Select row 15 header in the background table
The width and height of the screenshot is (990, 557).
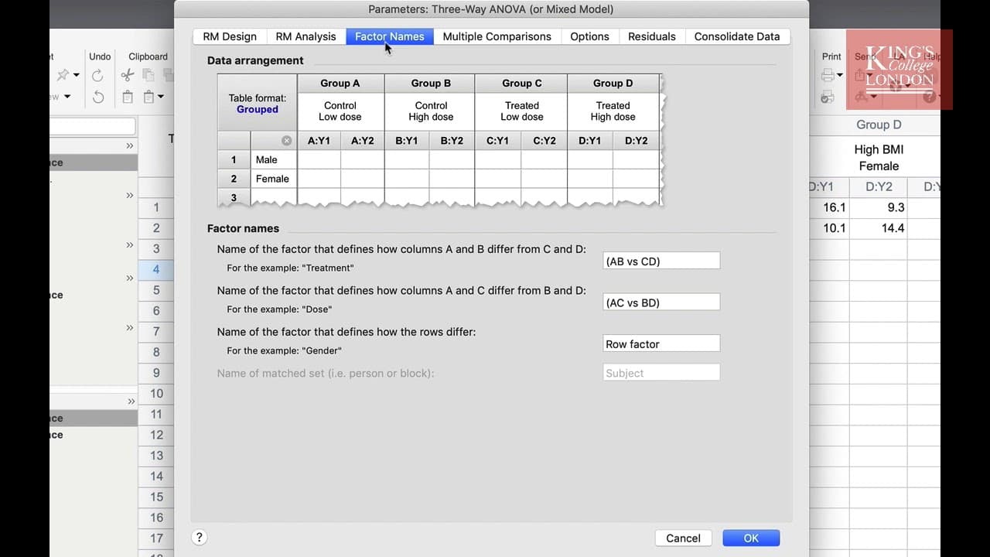[156, 497]
